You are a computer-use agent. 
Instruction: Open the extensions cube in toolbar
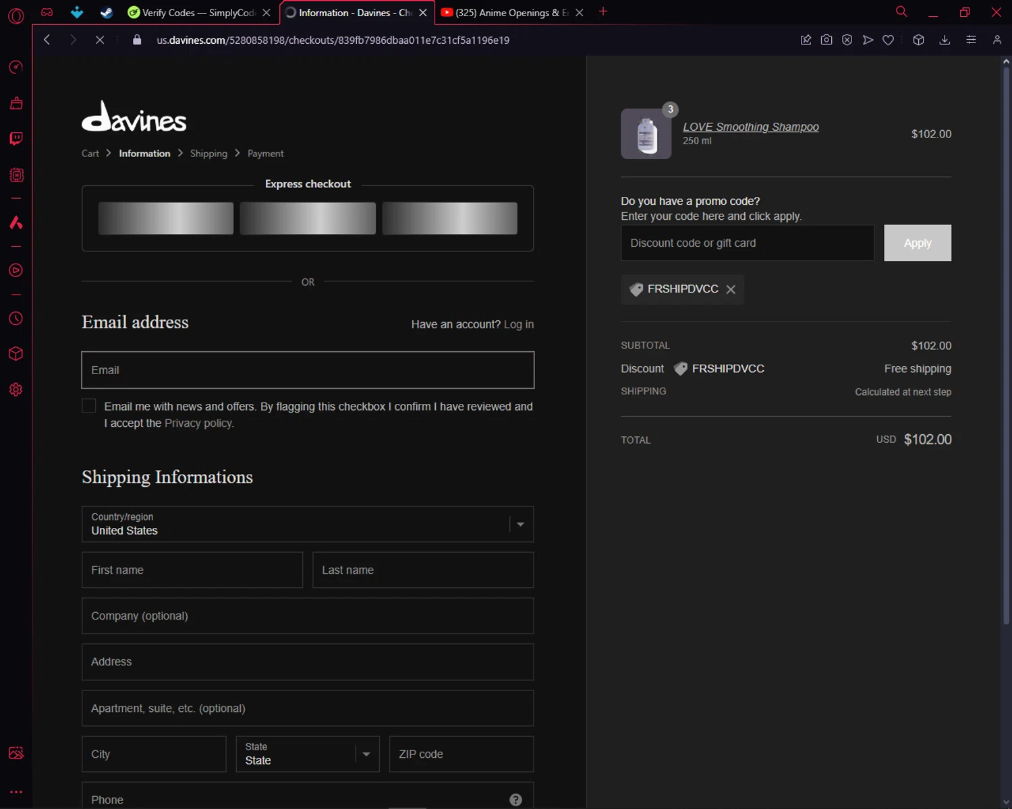tap(918, 40)
